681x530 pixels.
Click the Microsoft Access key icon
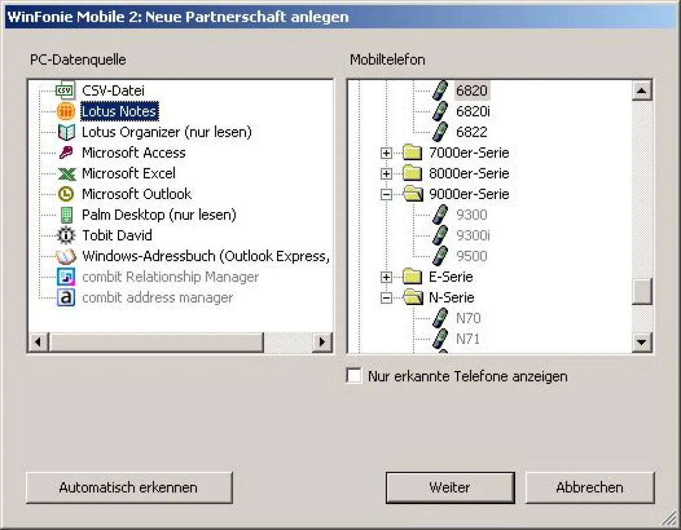65,153
